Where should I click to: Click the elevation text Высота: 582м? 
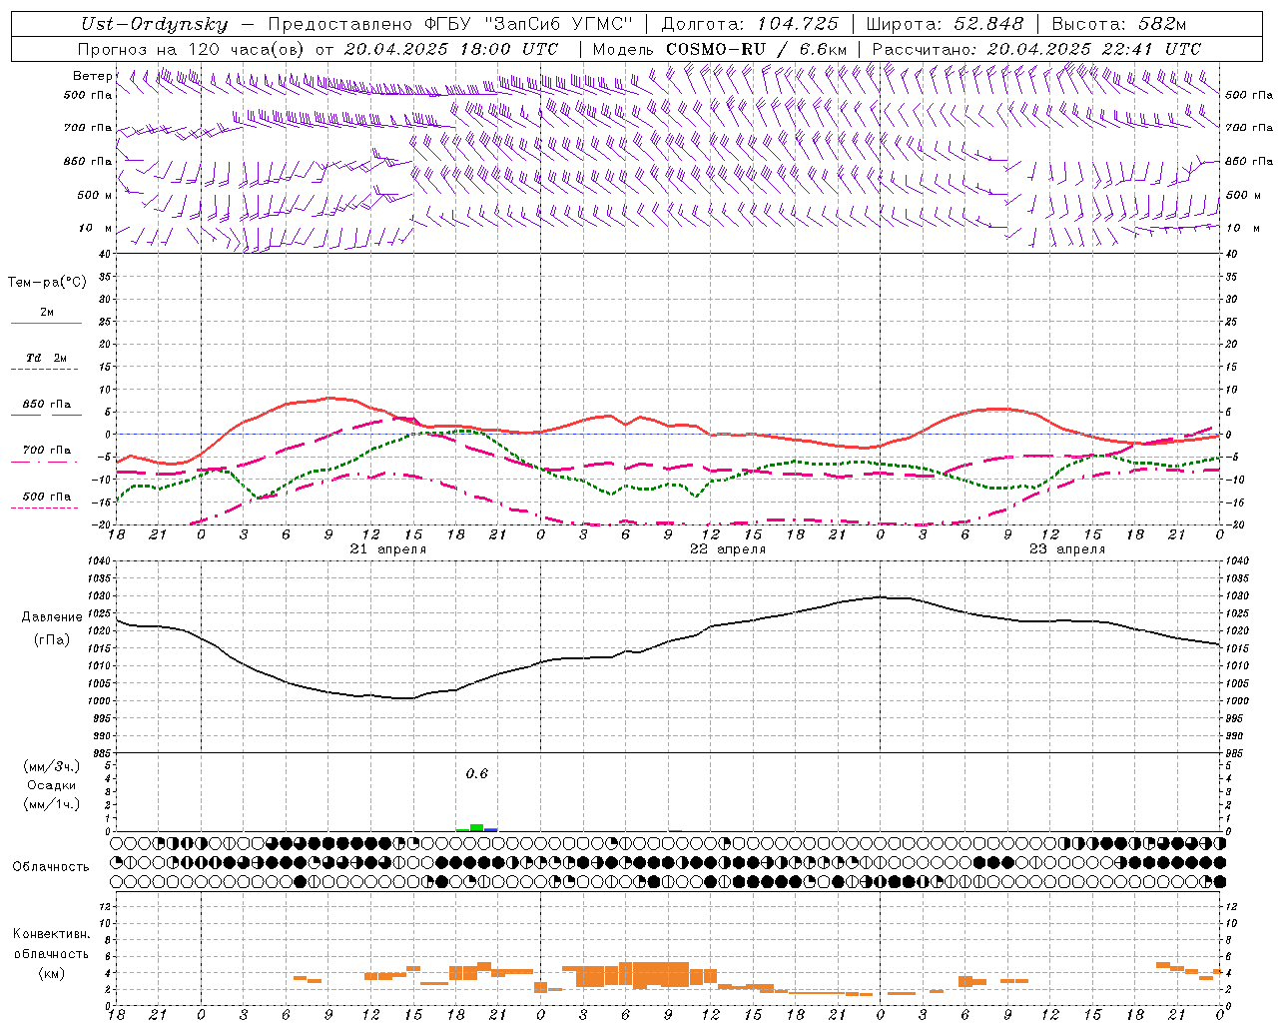point(1119,24)
